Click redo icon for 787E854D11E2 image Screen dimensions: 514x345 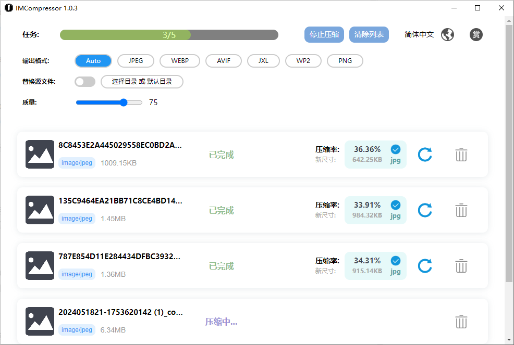[x=425, y=266]
